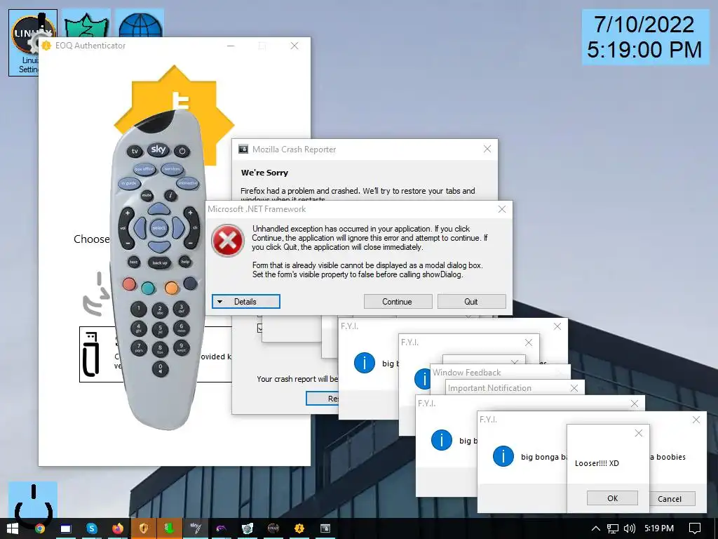718x539 pixels.
Task: Click the up arrow on the remote
Action: 159,209
